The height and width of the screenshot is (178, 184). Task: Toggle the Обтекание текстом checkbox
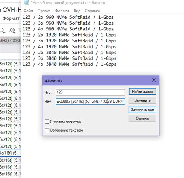point(47,130)
